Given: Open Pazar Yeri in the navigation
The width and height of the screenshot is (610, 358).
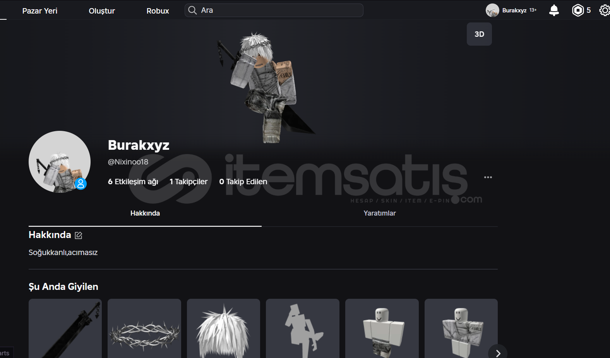Looking at the screenshot, I should (40, 11).
